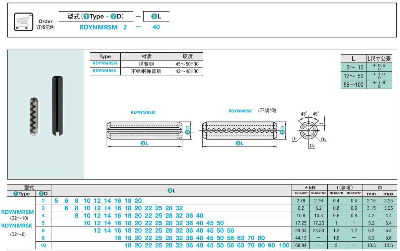
Task: Click the circled 1 icon beside Type in table header
Action: [16, 194]
